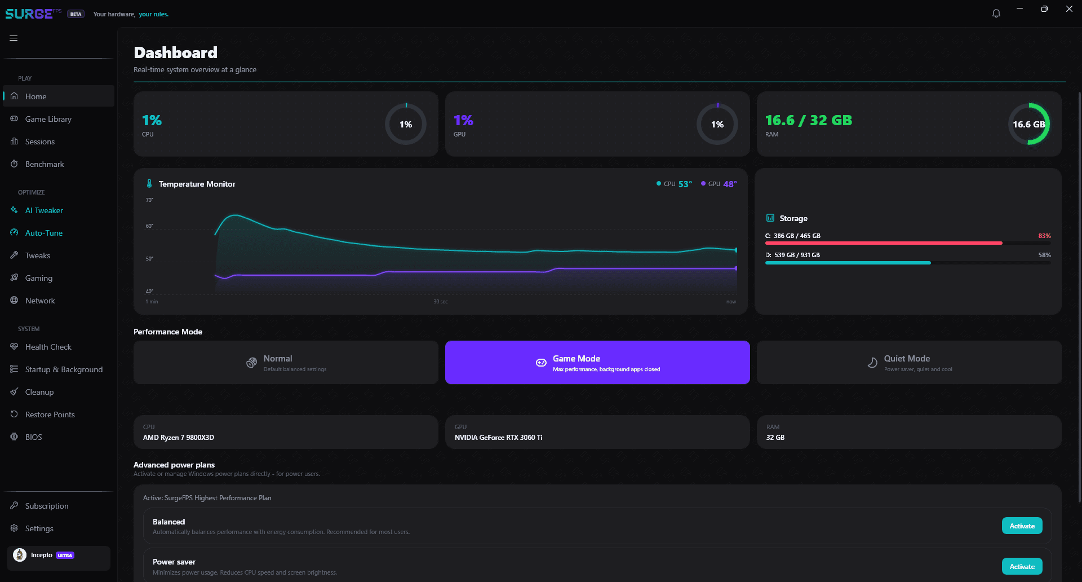This screenshot has width=1082, height=582.
Task: Click the Home house icon in sidebar
Action: tap(14, 96)
